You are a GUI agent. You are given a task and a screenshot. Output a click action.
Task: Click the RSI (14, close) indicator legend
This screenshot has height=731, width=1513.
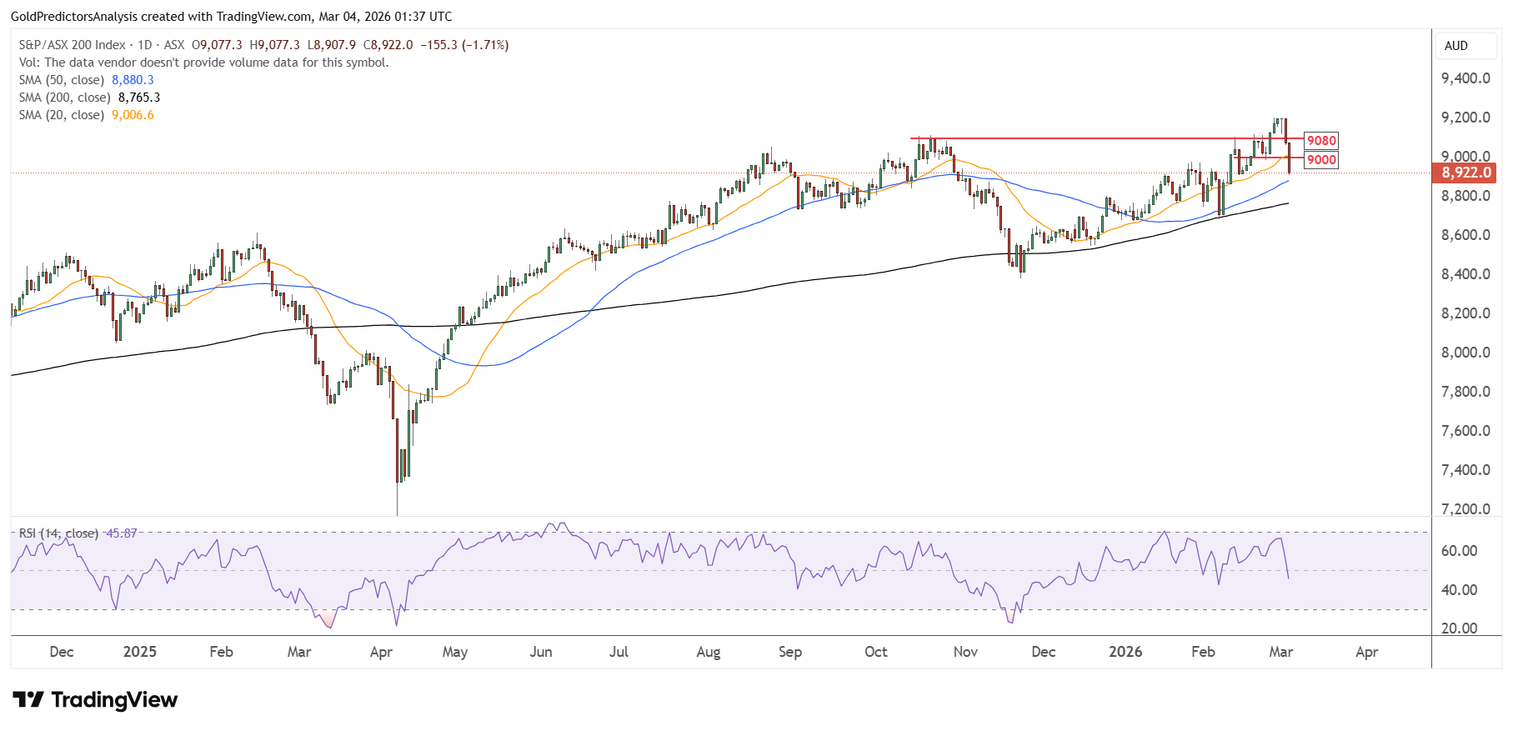tap(58, 533)
